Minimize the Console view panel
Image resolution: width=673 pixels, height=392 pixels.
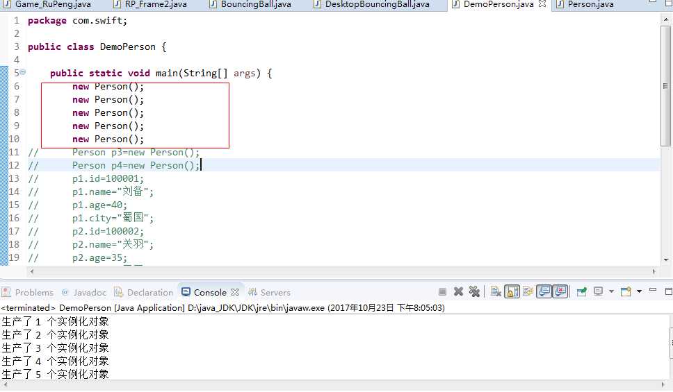tap(653, 291)
